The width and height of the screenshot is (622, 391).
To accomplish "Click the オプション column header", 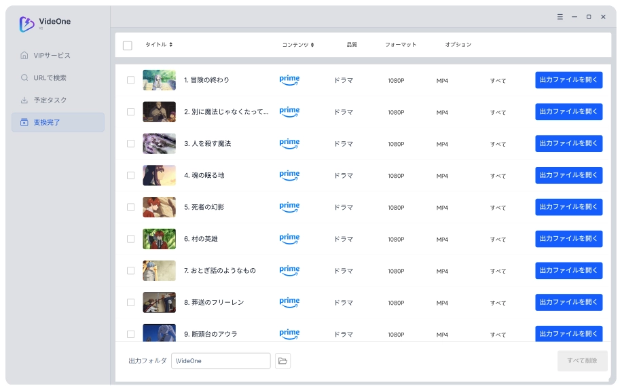I will click(x=458, y=44).
